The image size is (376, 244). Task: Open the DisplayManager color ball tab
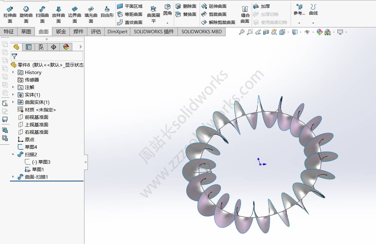[66, 47]
